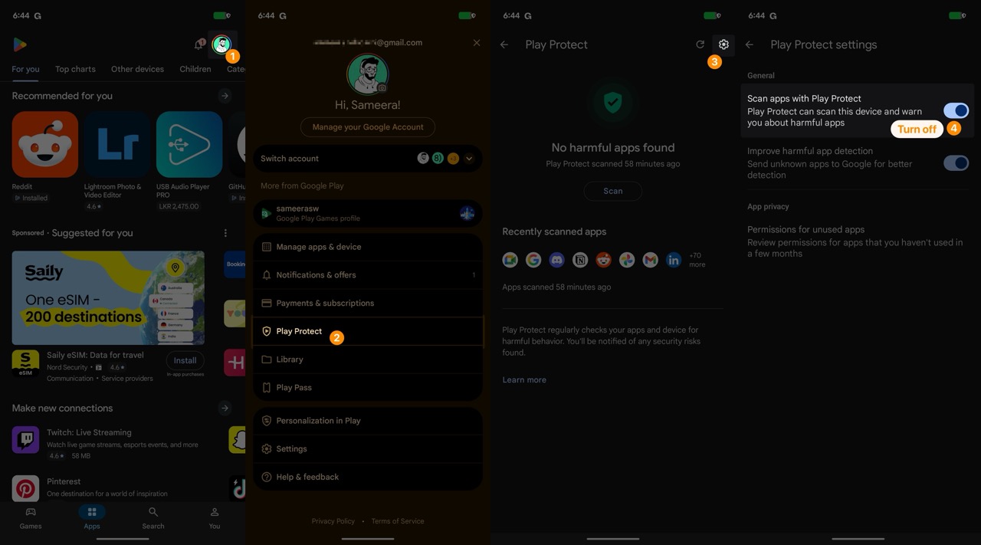This screenshot has height=545, width=981.
Task: Open more options for Suggested for you
Action: tap(225, 233)
